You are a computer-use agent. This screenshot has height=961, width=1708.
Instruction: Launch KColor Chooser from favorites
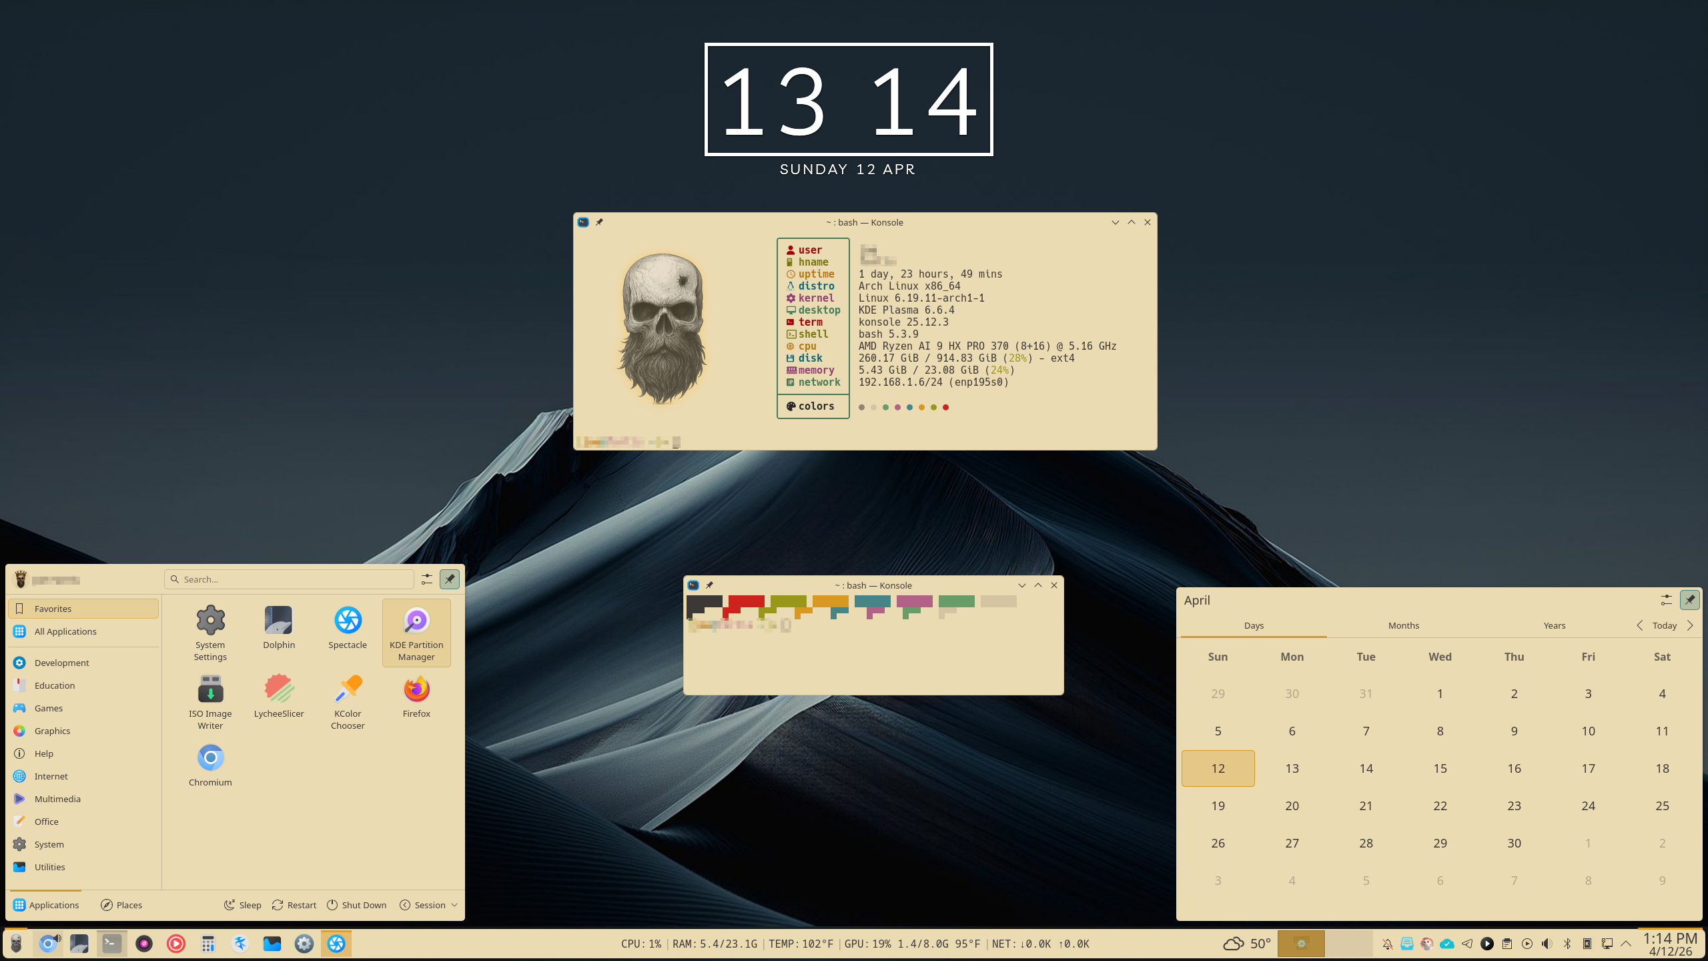pyautogui.click(x=348, y=702)
